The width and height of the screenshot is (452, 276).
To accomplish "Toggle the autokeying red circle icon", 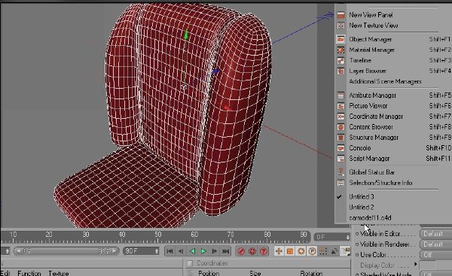I will click(x=252, y=251).
